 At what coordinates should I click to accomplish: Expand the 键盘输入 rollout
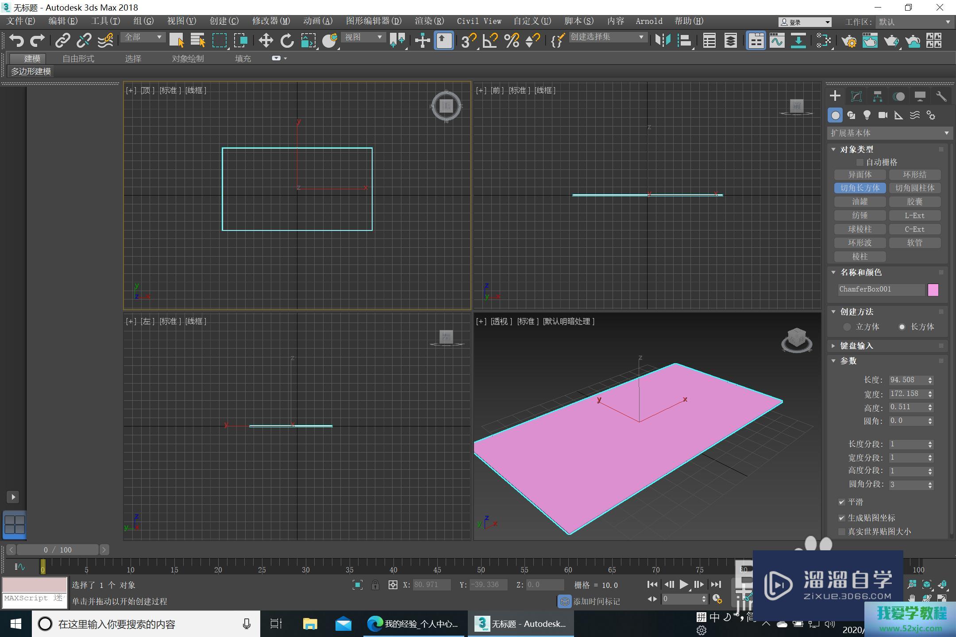coord(856,346)
